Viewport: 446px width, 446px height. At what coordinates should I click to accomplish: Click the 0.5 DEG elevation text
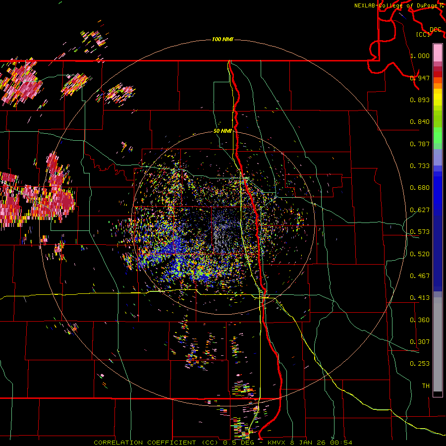pos(239,443)
